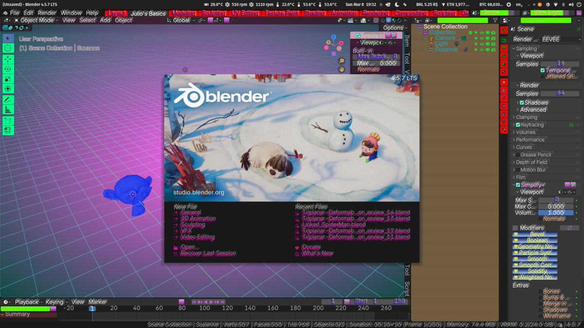Image resolution: width=584 pixels, height=328 pixels.
Task: Open the Modifiers wrench properties tab
Action: (x=504, y=90)
